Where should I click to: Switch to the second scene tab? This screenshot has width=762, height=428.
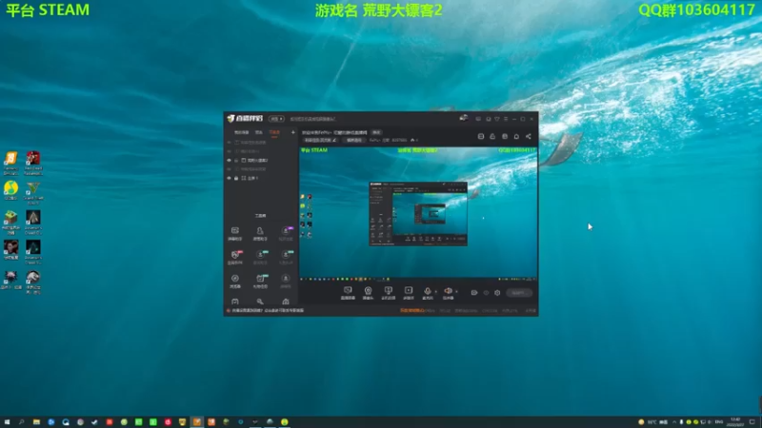click(258, 132)
